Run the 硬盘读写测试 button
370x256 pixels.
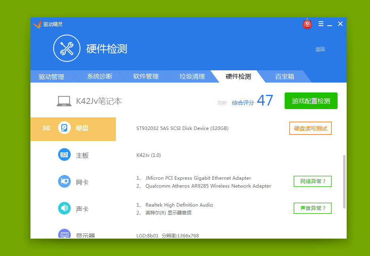311,128
